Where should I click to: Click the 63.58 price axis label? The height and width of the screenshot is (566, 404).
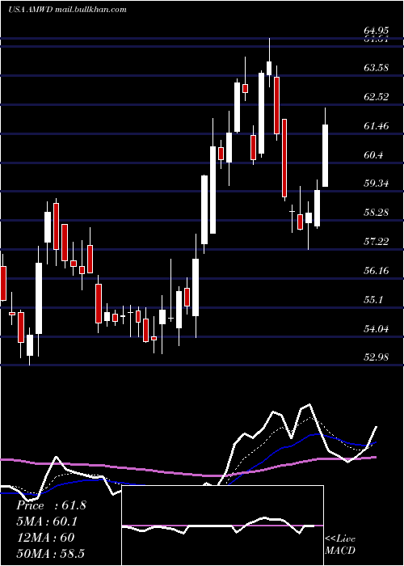tap(377, 67)
